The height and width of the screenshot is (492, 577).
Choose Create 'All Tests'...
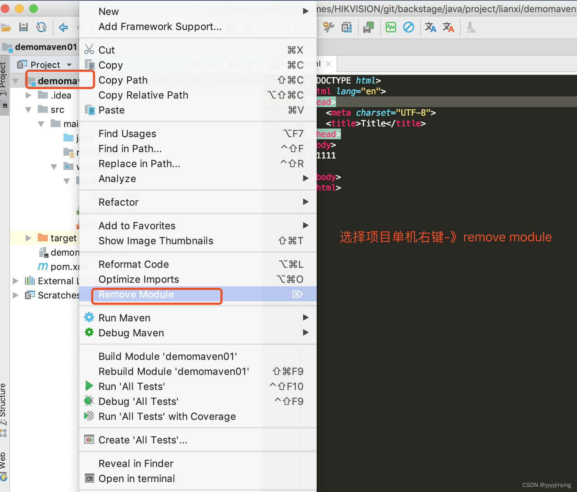198,440
